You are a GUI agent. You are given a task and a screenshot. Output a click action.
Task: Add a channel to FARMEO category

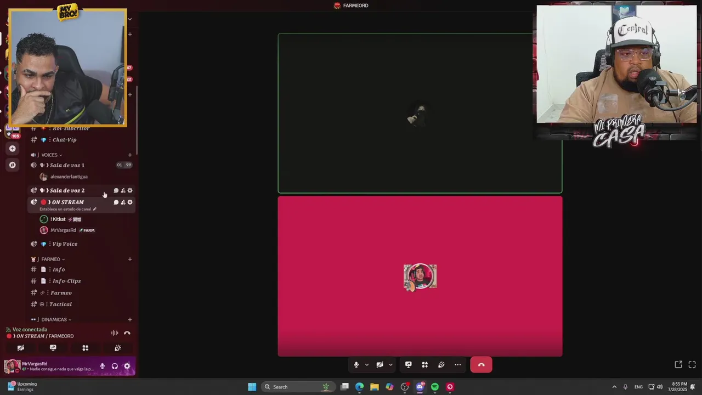coord(130,259)
